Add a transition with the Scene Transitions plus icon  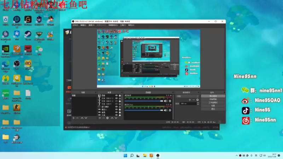[190, 100]
